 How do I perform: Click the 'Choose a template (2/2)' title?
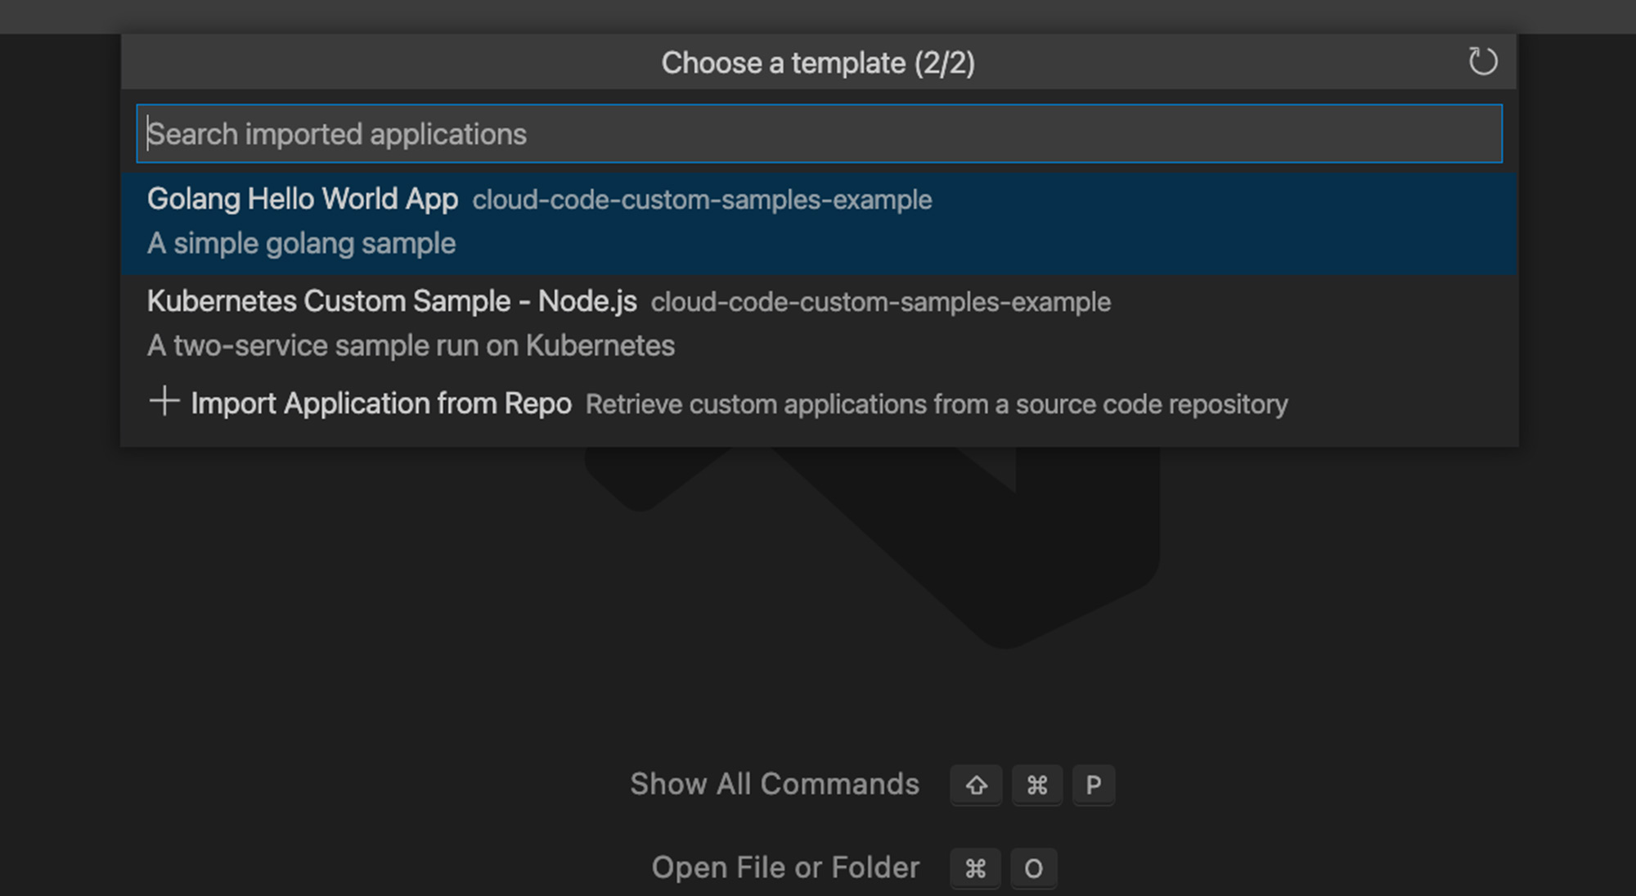(818, 63)
